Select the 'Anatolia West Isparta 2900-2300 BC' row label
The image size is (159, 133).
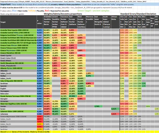18,30
